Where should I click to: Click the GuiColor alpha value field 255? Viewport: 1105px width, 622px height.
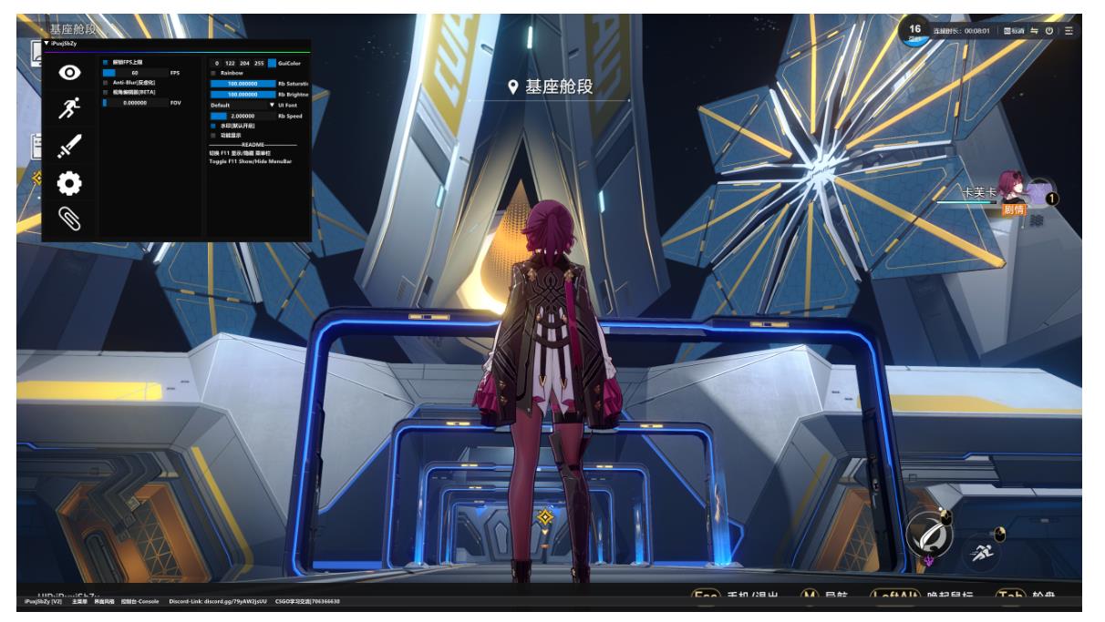point(259,63)
